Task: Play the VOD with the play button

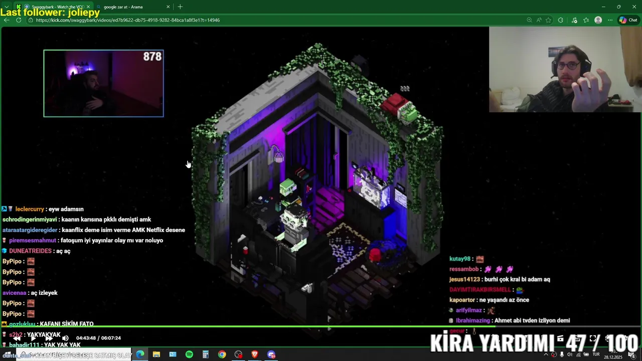Action: tap(33, 338)
